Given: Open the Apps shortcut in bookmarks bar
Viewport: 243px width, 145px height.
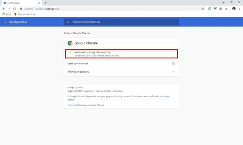Looking at the screenshot, I should pyautogui.click(x=7, y=14).
